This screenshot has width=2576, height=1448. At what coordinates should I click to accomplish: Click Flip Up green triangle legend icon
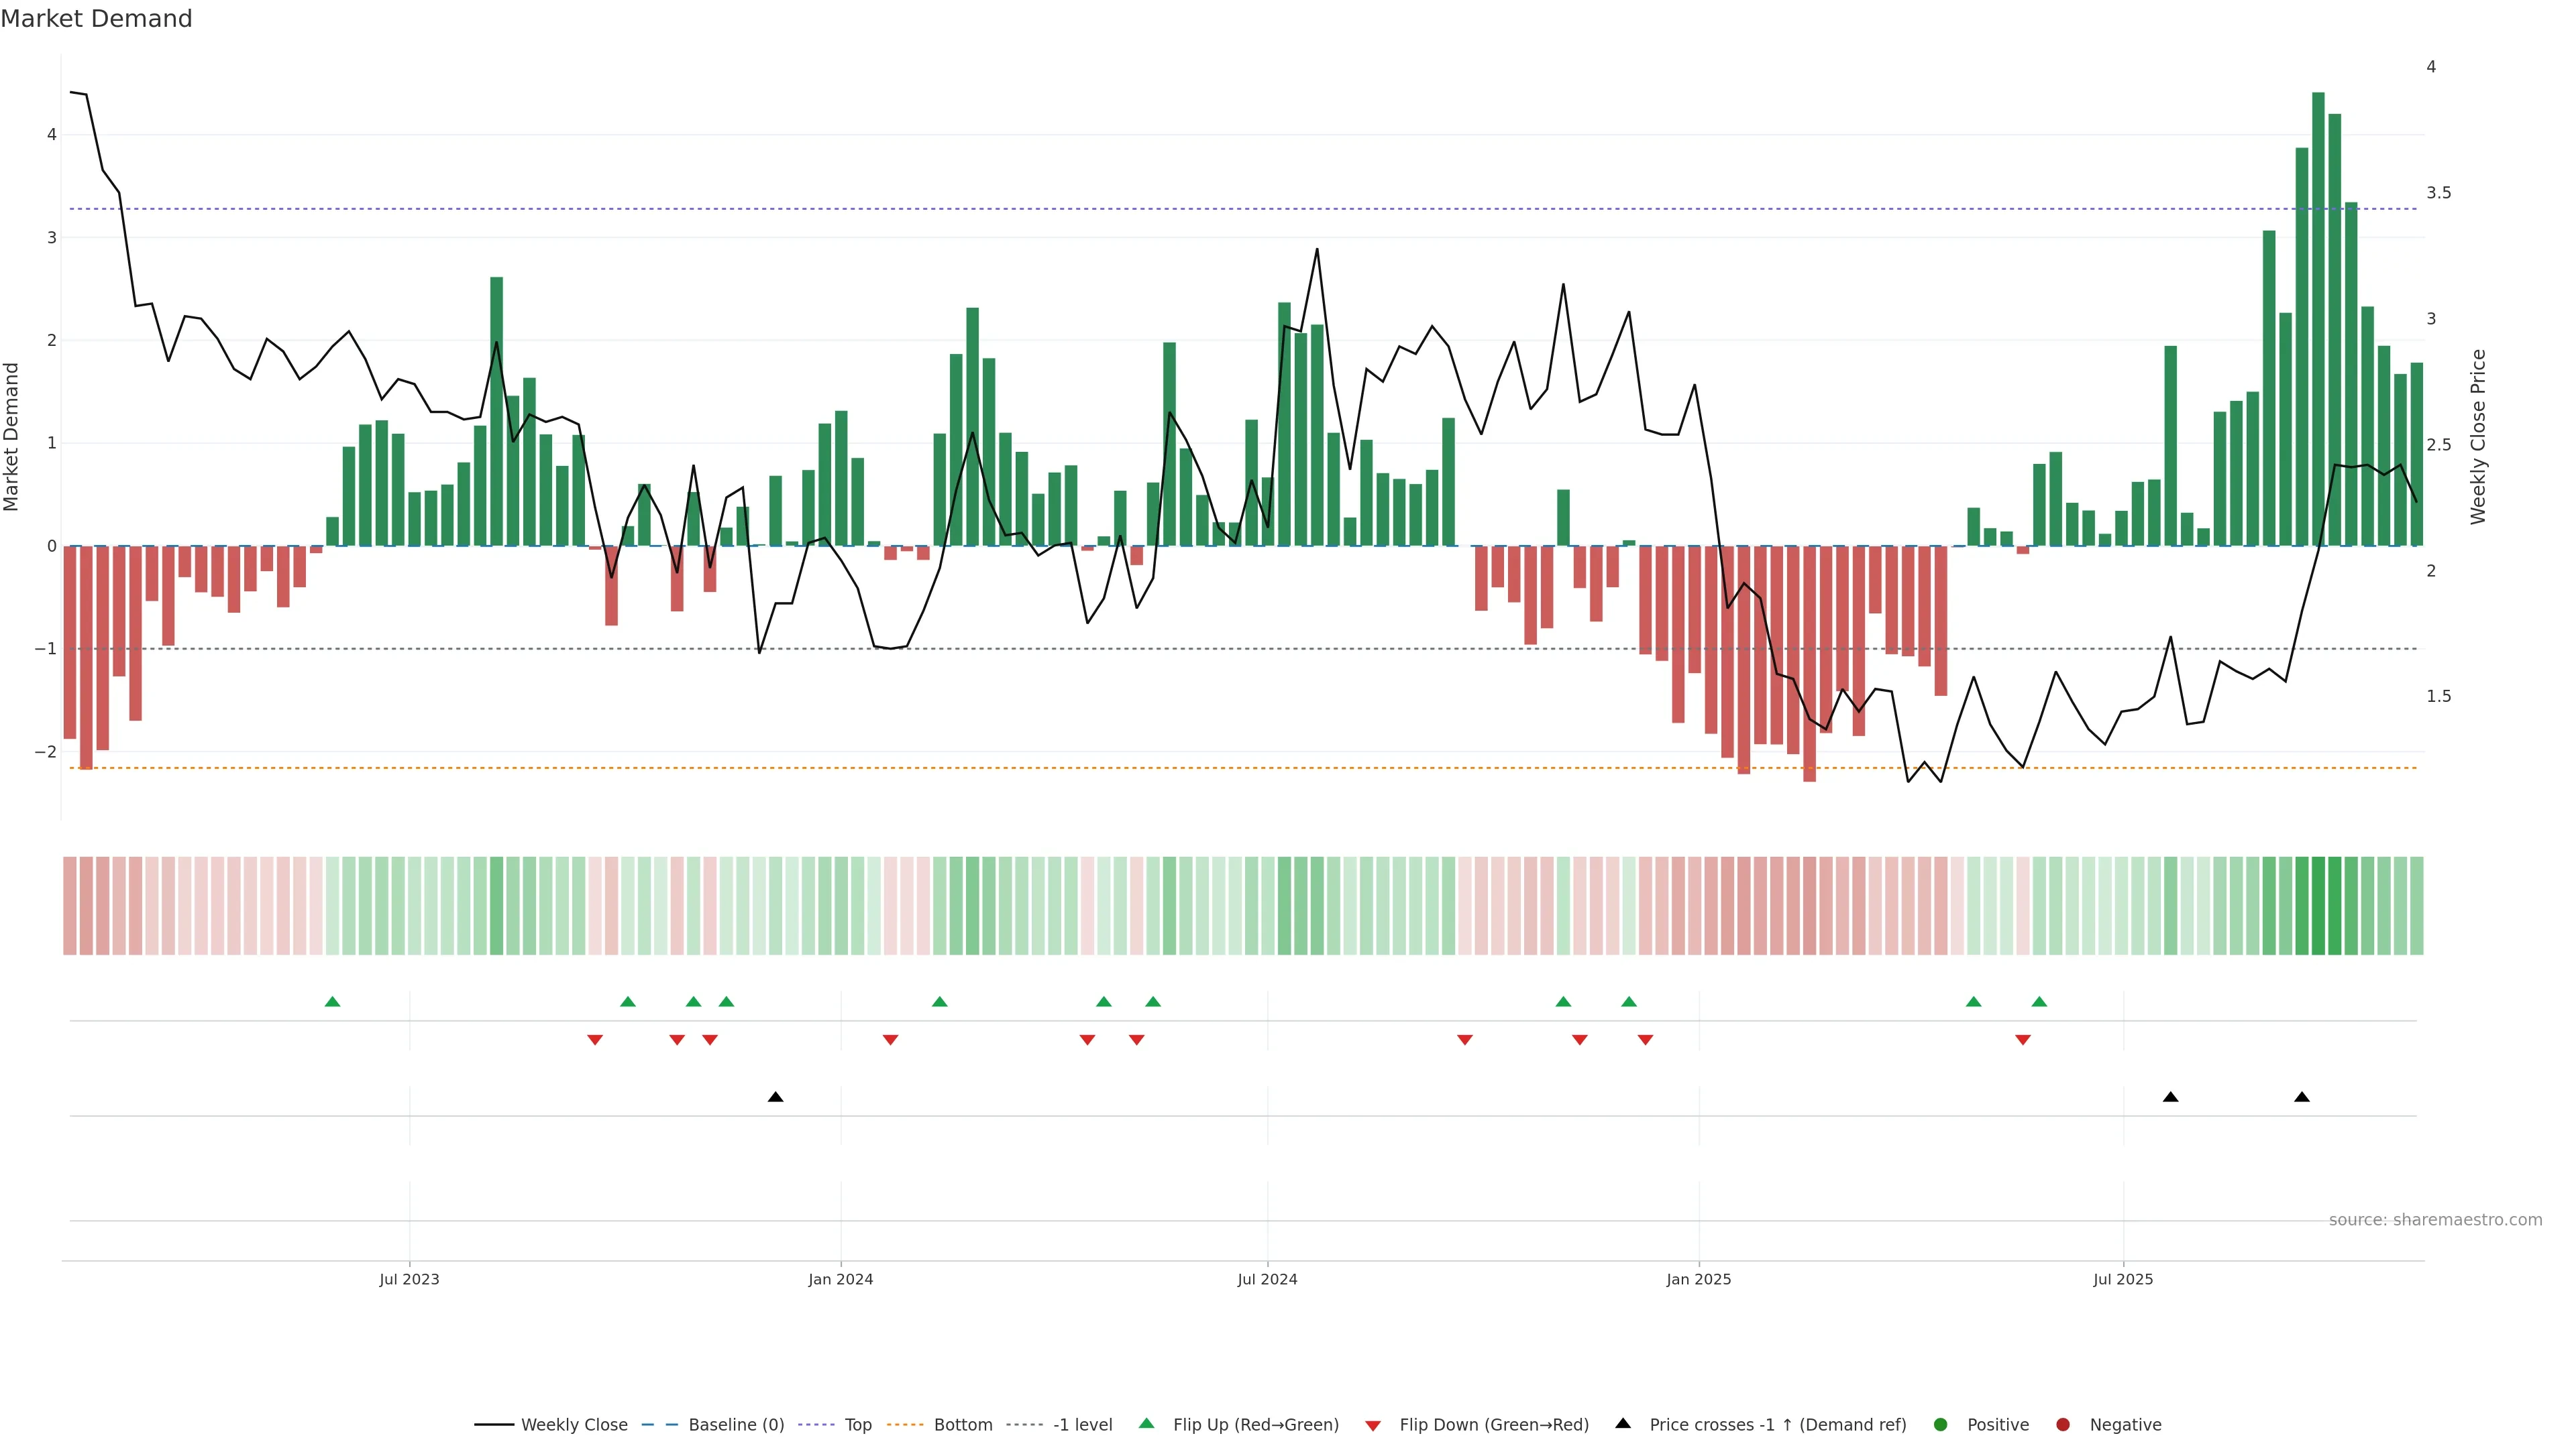tap(1147, 1424)
